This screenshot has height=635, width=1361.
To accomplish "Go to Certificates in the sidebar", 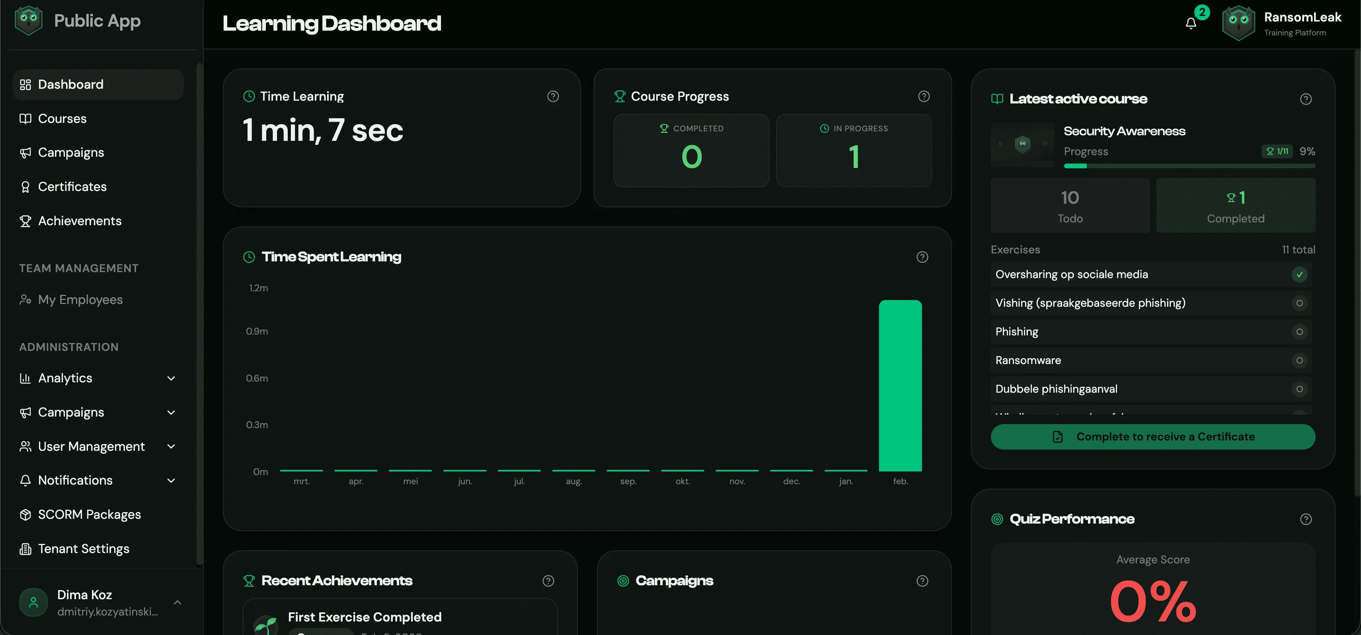I will coord(72,187).
